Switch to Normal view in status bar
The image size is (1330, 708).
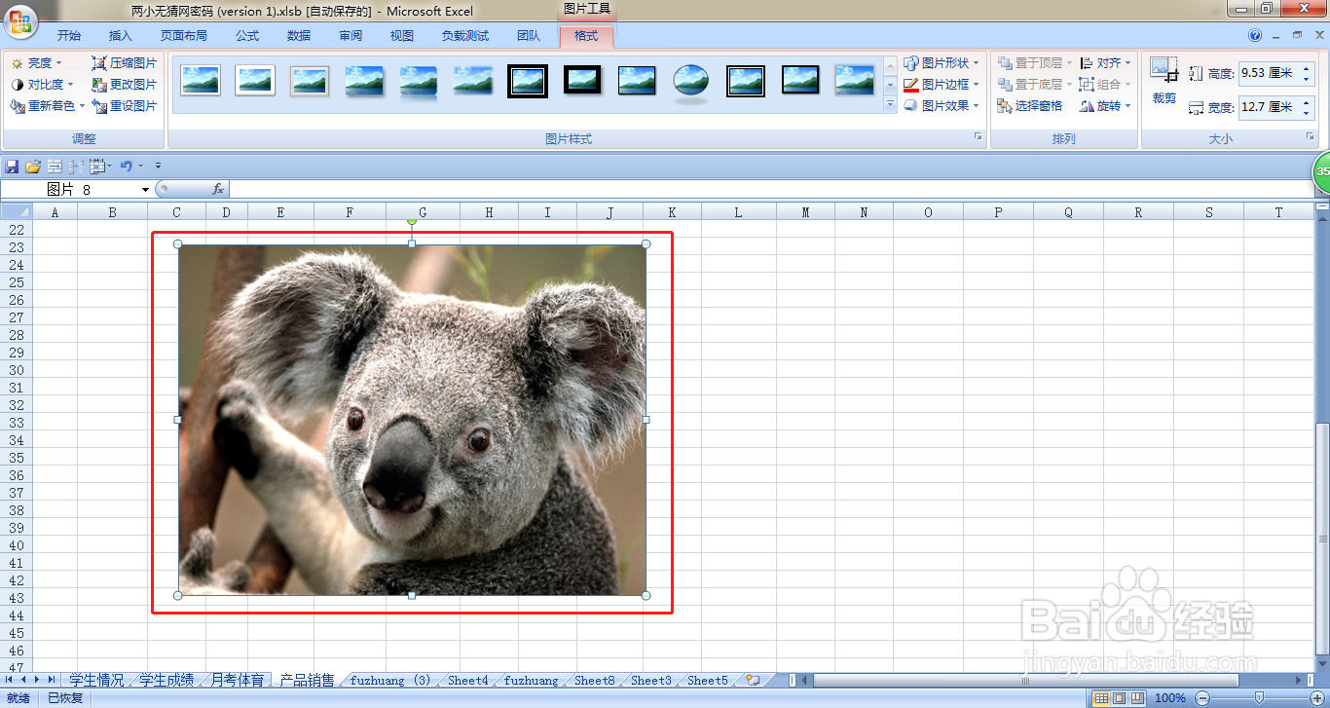1101,698
